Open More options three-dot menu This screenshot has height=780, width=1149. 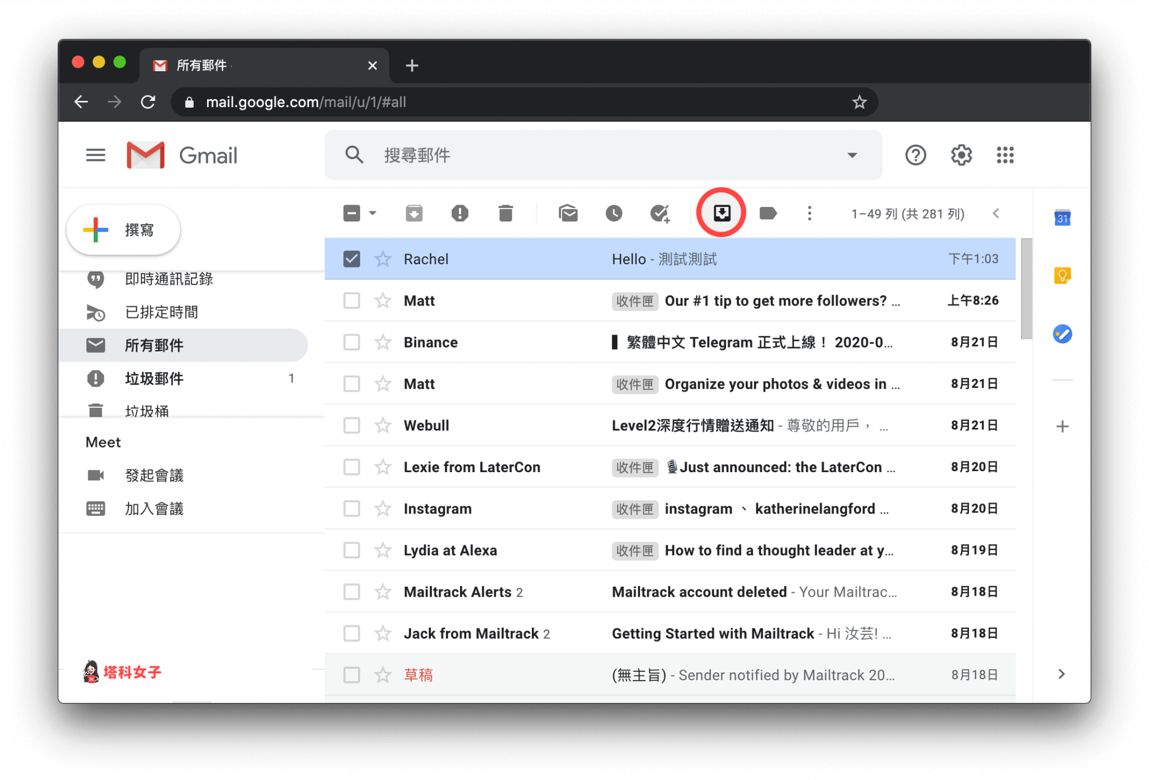[809, 213]
